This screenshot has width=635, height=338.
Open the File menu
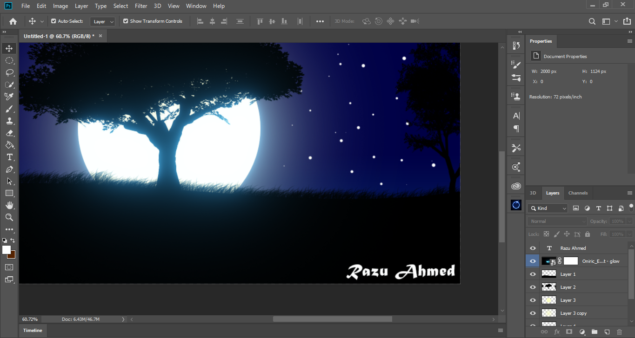[26, 6]
